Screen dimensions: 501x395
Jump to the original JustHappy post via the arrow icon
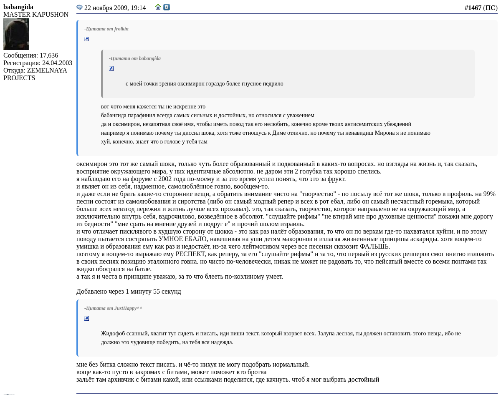coord(87,319)
